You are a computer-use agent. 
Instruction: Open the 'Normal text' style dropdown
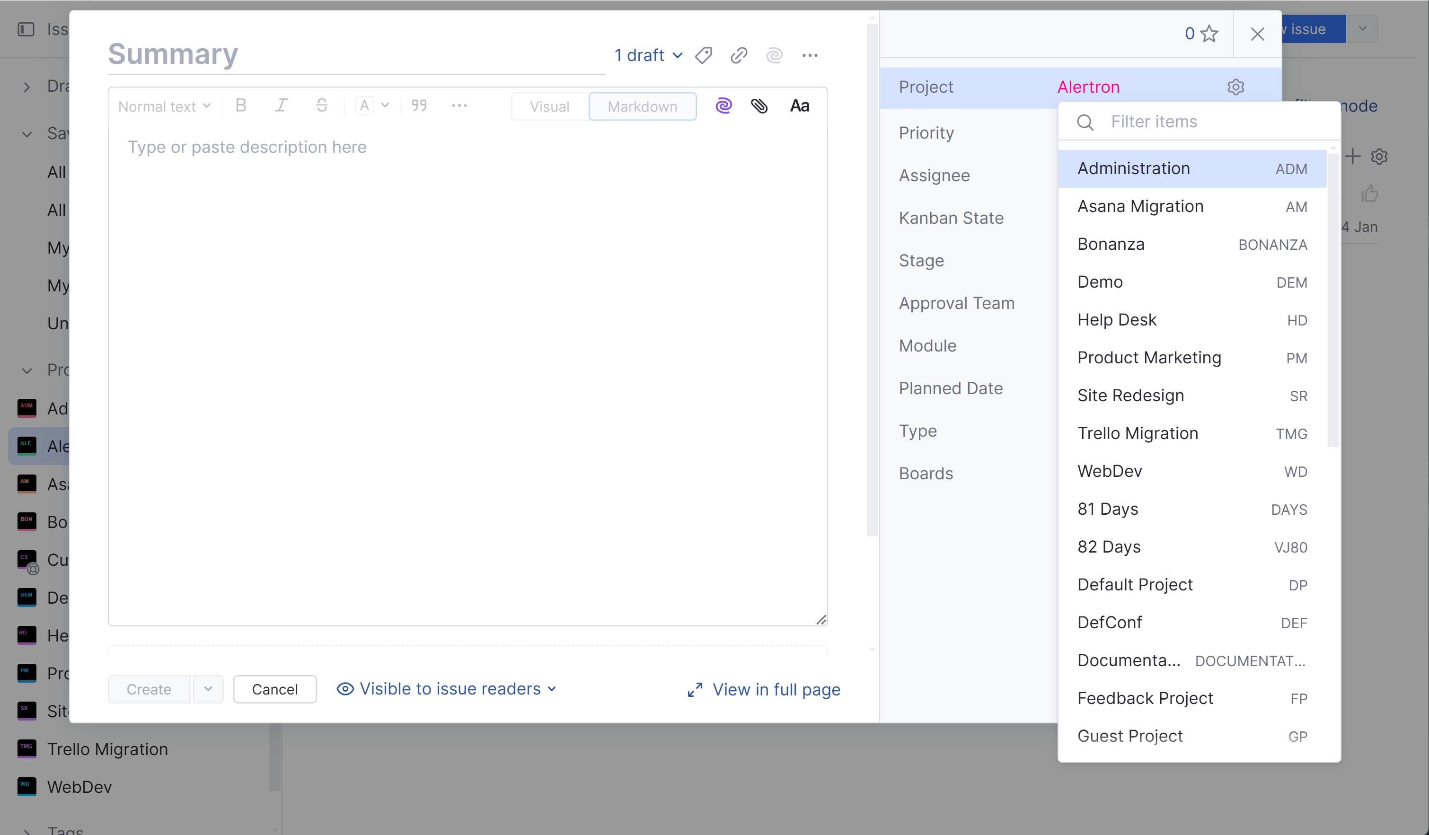point(164,106)
